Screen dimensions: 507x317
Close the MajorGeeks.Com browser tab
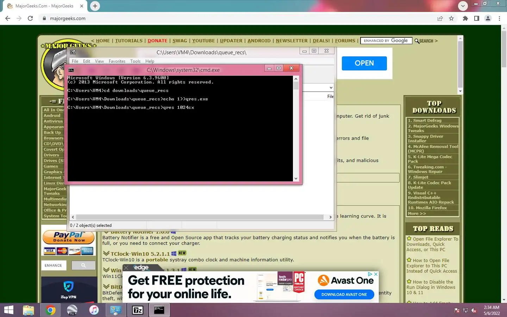coord(82,6)
